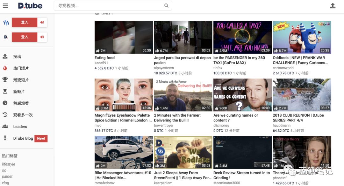Click the history icon for 观看多一次
Screen dimensions: 344x186
[5, 114]
